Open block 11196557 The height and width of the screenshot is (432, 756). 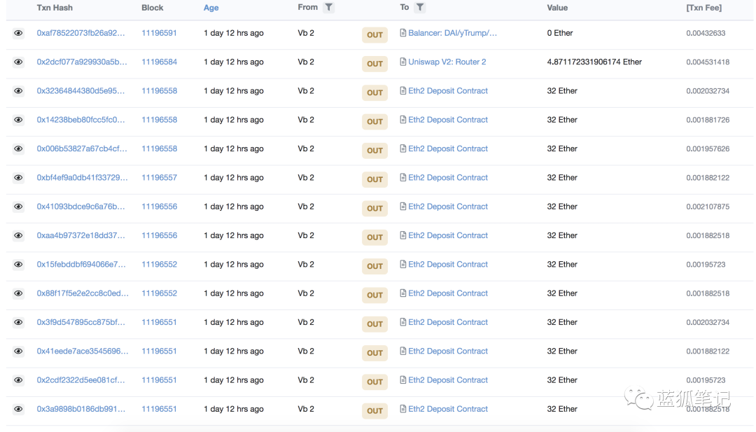click(x=159, y=178)
